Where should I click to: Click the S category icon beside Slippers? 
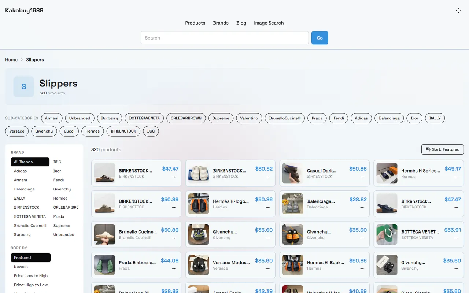coord(24,86)
